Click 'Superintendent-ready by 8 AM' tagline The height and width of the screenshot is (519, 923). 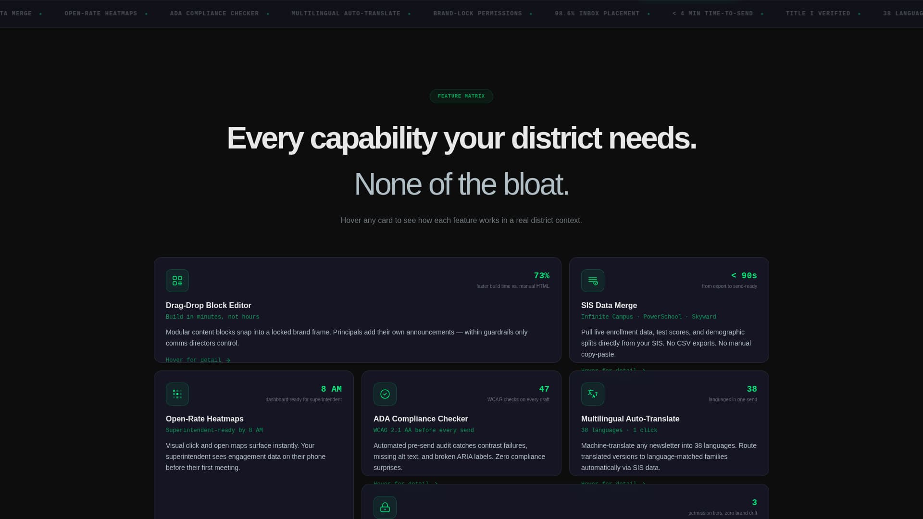click(x=214, y=431)
